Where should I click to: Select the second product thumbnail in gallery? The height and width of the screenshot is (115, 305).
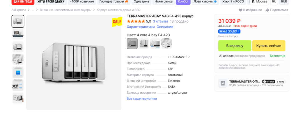(18, 33)
